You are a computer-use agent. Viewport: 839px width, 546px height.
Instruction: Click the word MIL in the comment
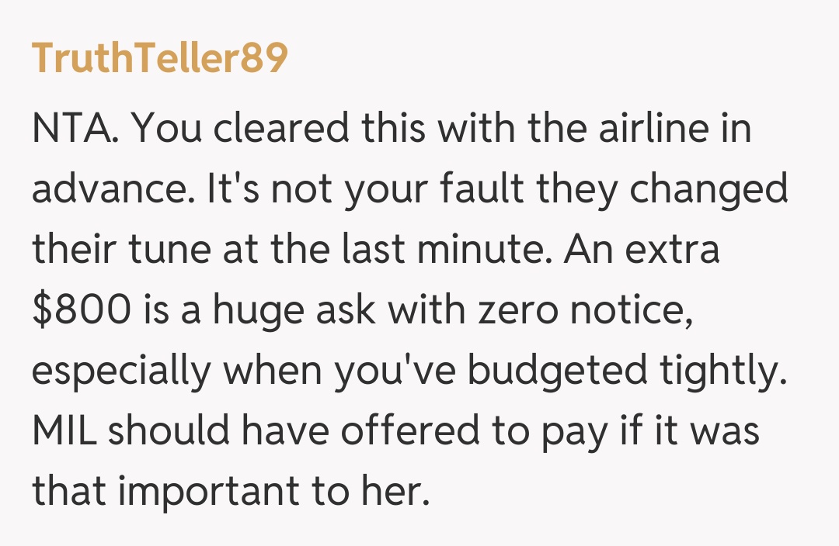(64, 432)
